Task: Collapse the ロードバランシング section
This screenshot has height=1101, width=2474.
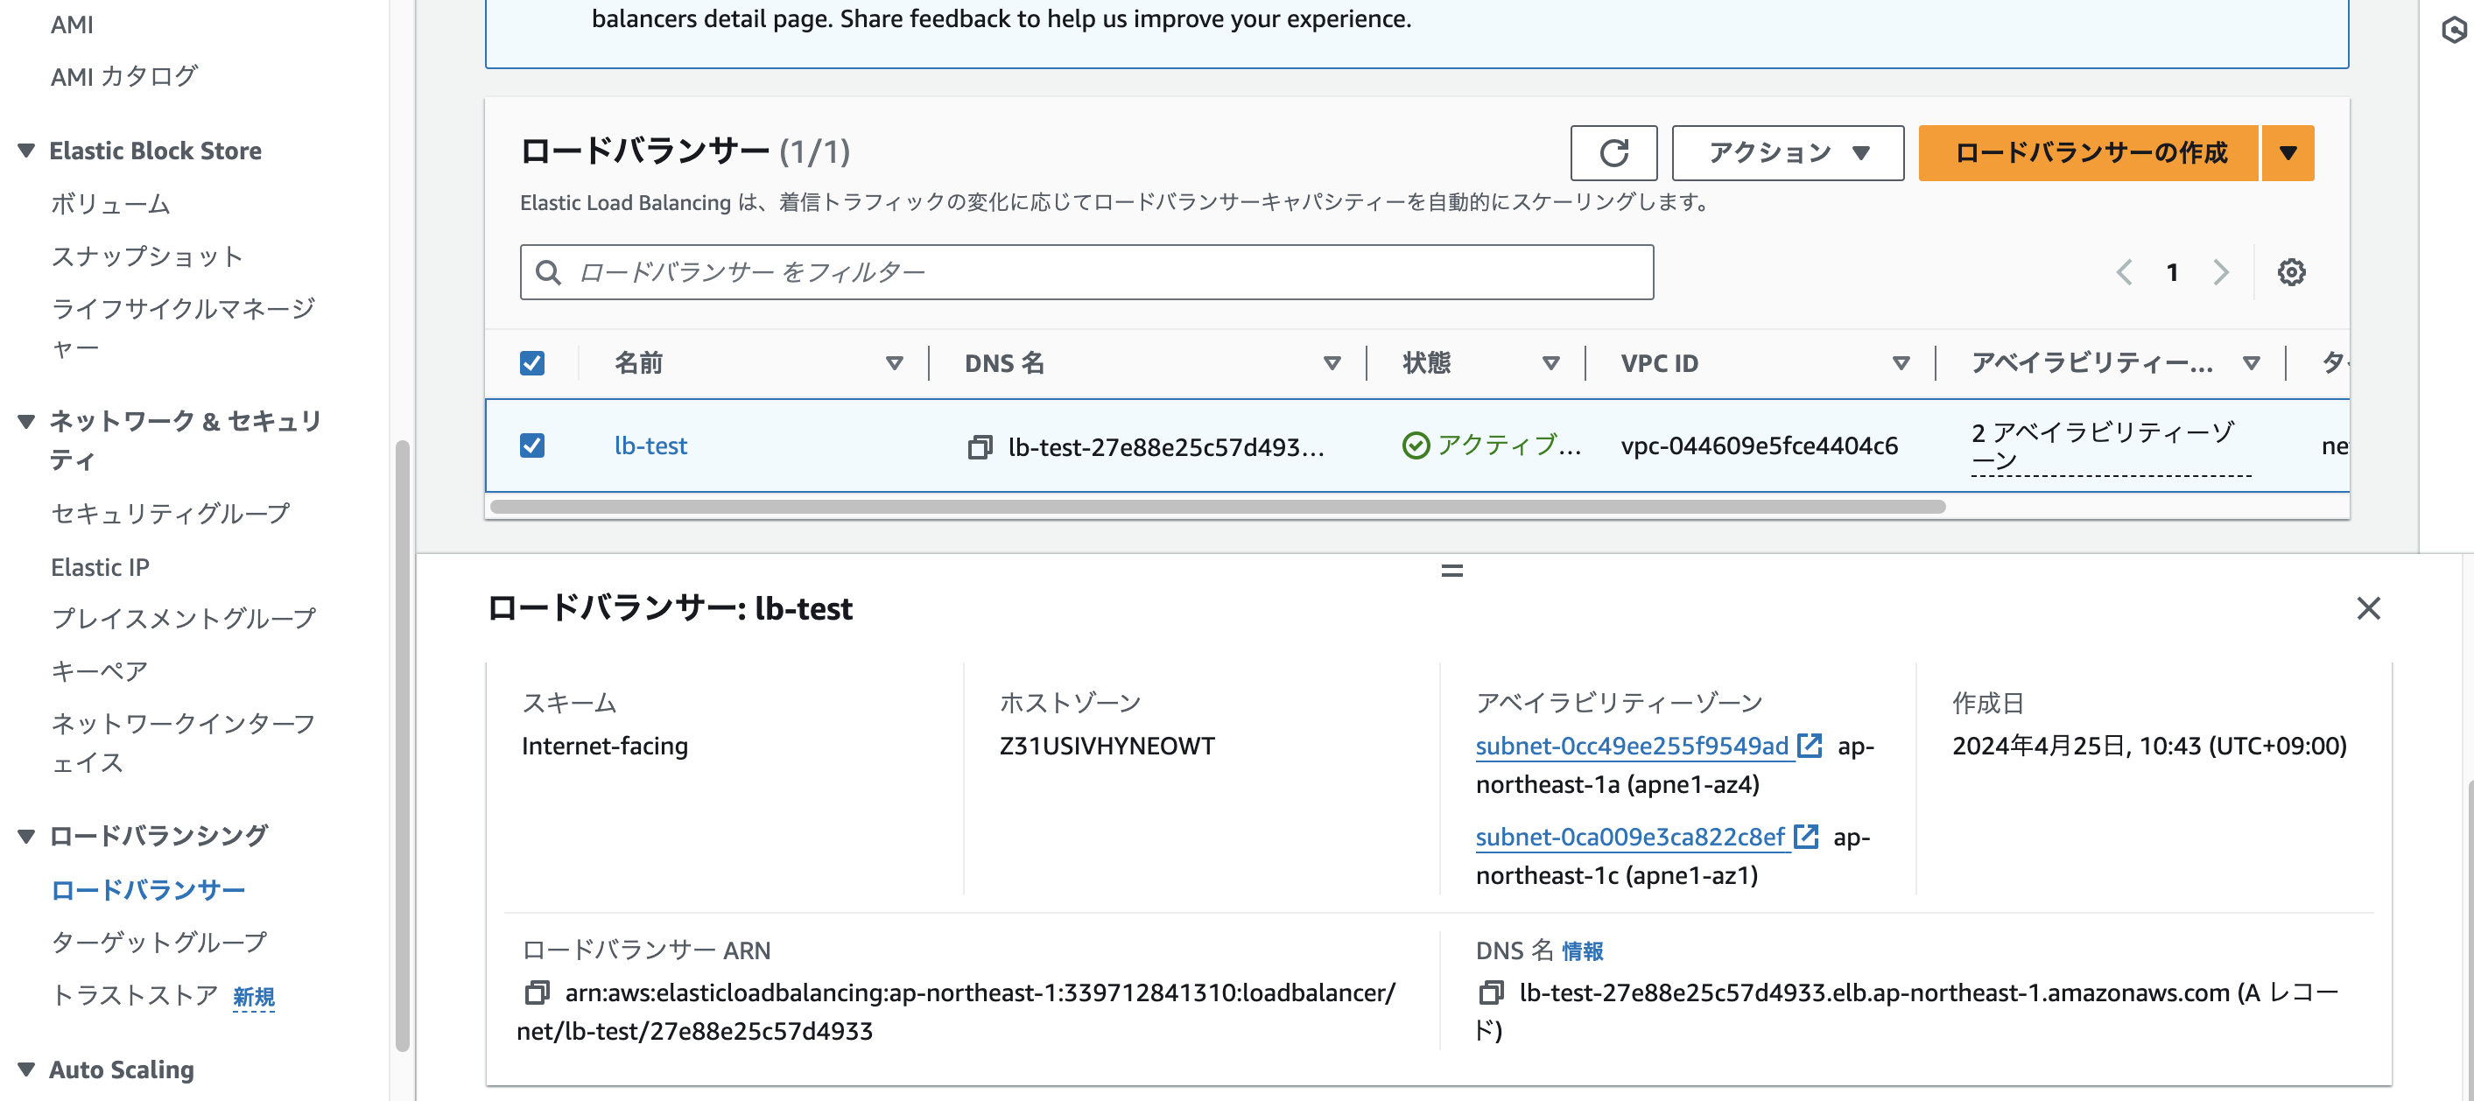Action: 27,836
